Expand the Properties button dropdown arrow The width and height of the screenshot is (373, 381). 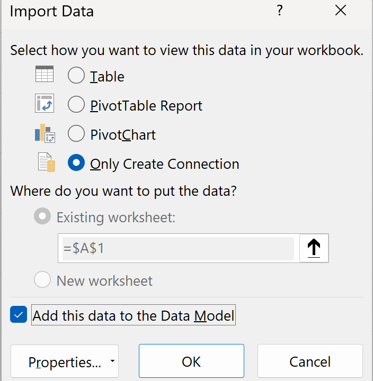pyautogui.click(x=112, y=361)
